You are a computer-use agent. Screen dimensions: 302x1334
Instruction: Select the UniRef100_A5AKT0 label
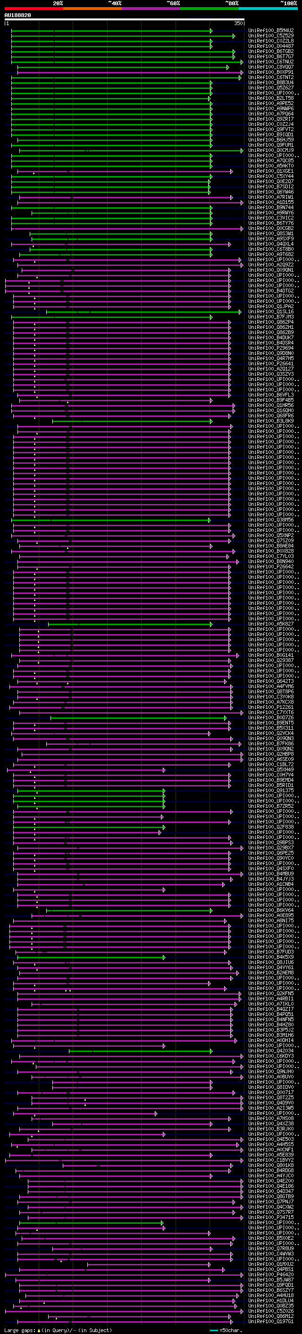[271, 166]
